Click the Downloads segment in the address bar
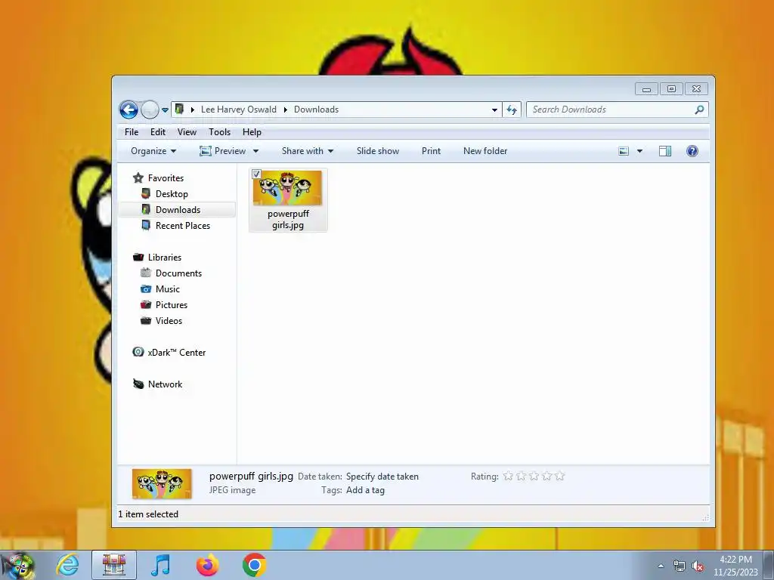This screenshot has width=774, height=580. point(316,110)
